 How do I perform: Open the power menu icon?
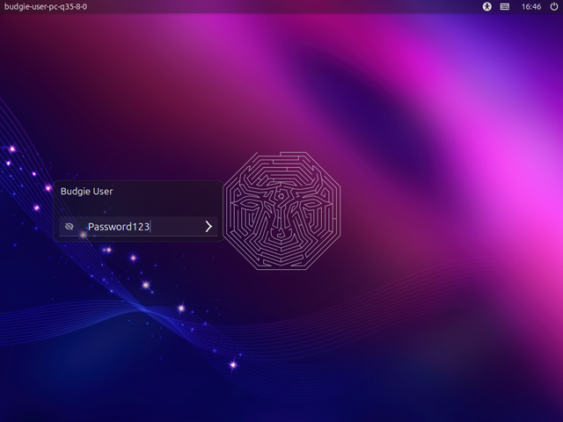coord(552,6)
